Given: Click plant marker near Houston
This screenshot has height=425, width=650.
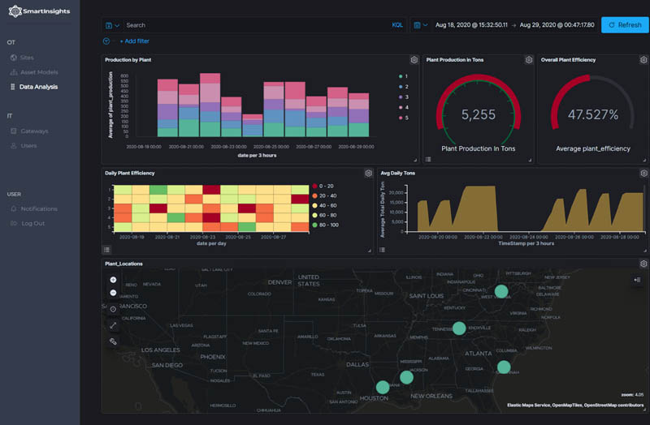Looking at the screenshot, I should click(x=383, y=388).
